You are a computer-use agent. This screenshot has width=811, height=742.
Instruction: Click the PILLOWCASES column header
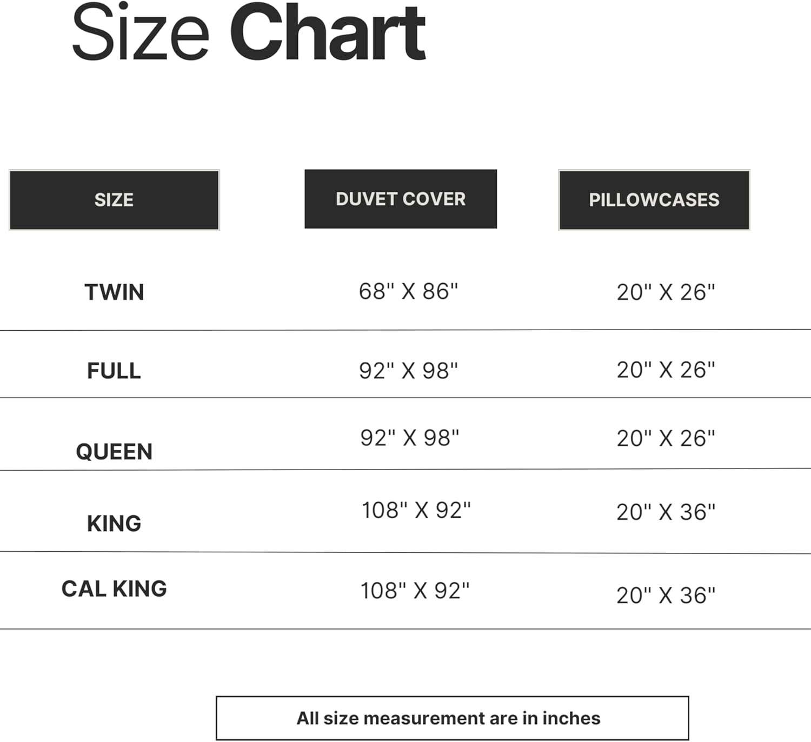(654, 200)
